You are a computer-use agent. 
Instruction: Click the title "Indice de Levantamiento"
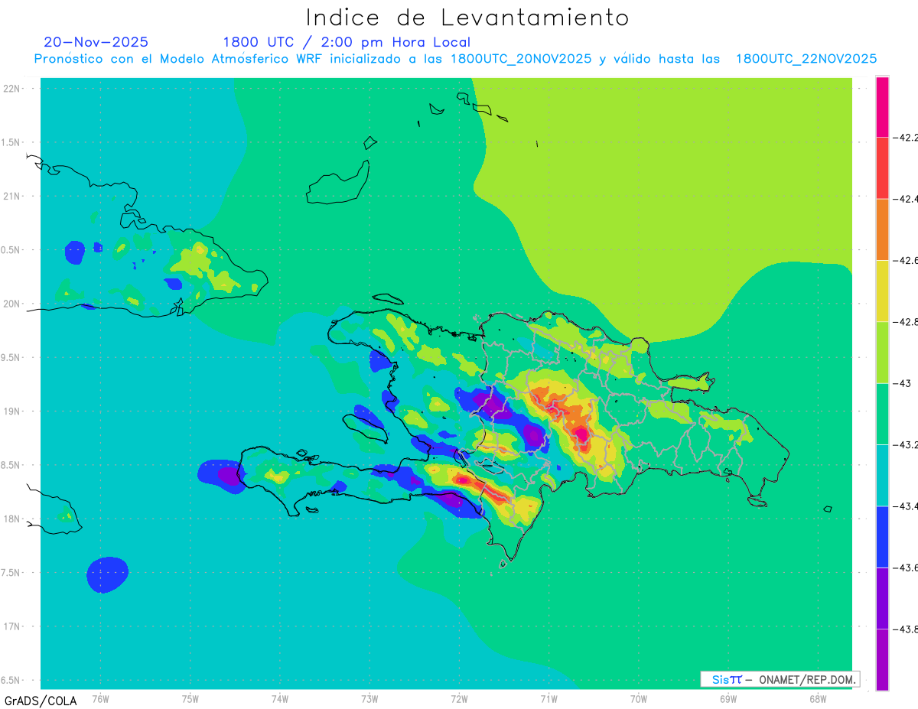click(x=467, y=18)
